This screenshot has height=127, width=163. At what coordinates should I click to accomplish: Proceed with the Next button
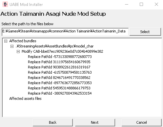pos(95,122)
